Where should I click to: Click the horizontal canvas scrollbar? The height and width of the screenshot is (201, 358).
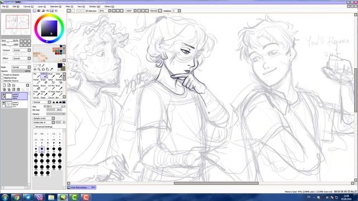[x=216, y=183]
